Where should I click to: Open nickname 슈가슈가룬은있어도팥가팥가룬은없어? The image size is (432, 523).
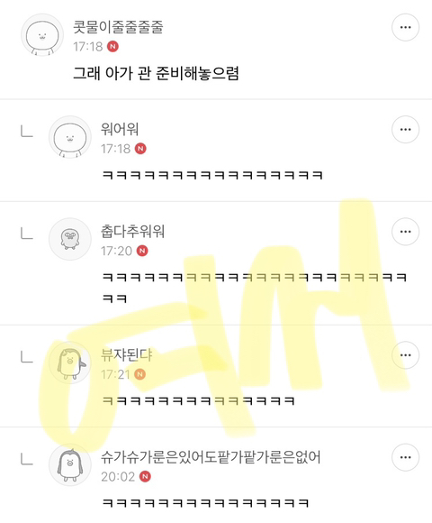tap(211, 457)
